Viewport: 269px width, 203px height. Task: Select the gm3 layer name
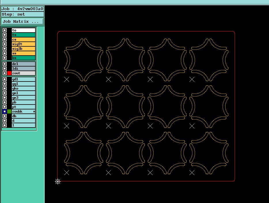[24, 98]
